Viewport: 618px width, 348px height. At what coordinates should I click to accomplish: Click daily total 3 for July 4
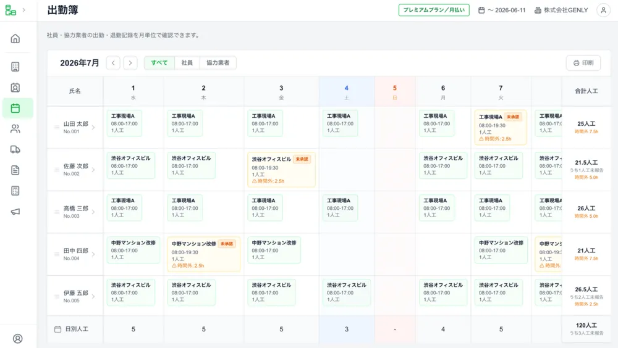click(347, 329)
